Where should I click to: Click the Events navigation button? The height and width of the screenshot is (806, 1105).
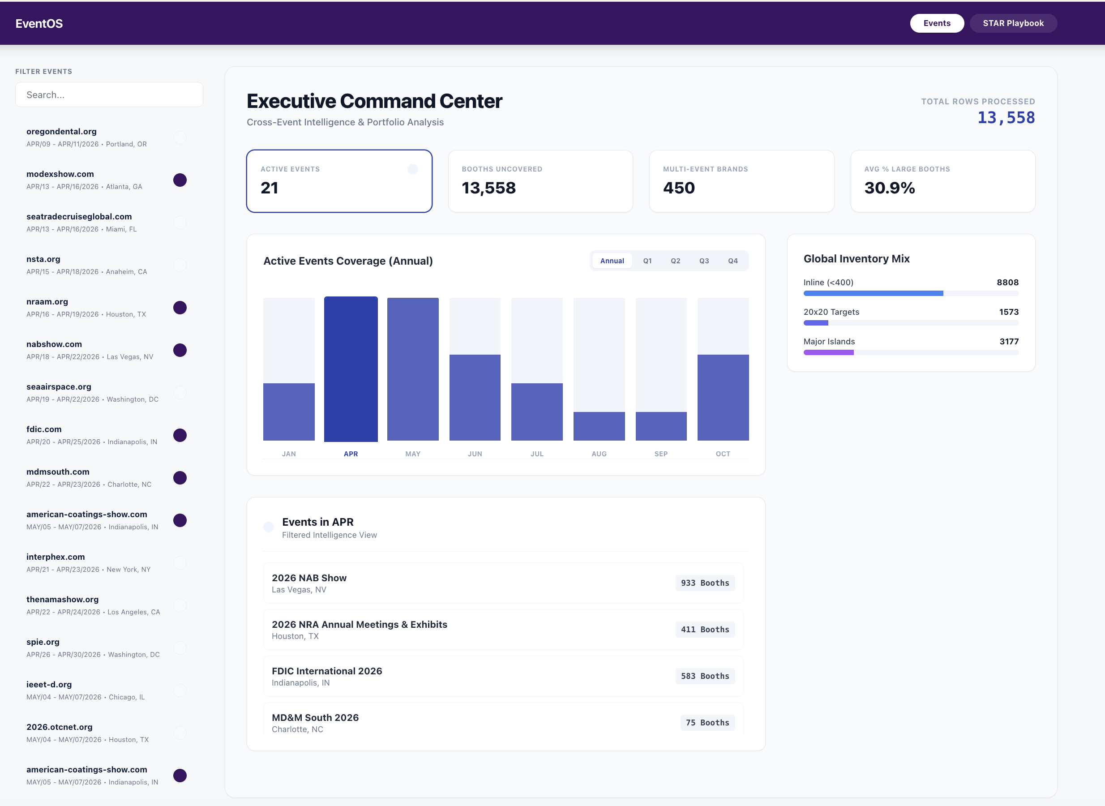coord(937,23)
